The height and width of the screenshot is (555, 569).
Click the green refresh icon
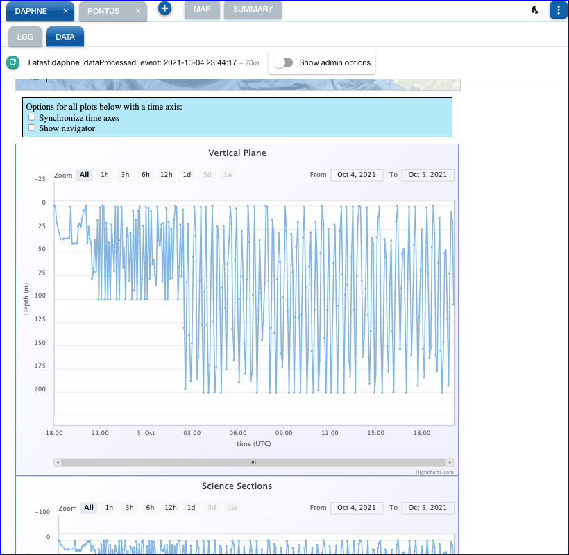(x=12, y=62)
